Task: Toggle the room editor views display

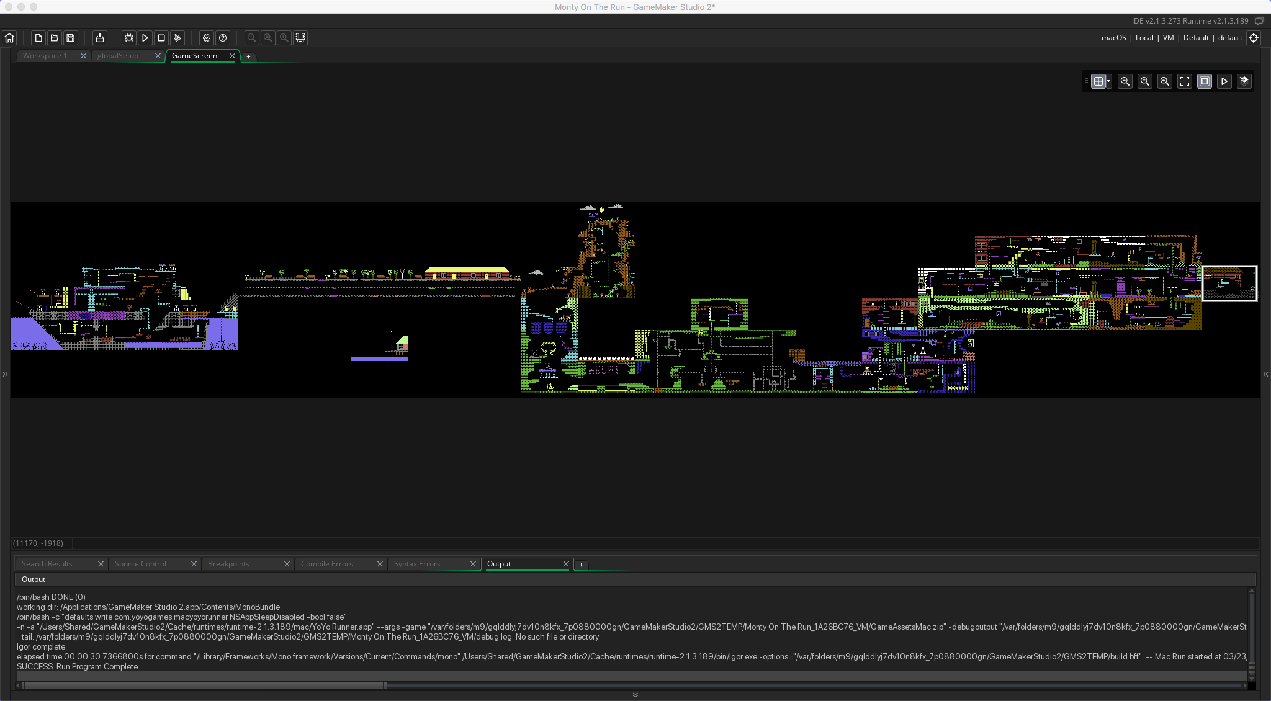Action: (1205, 81)
